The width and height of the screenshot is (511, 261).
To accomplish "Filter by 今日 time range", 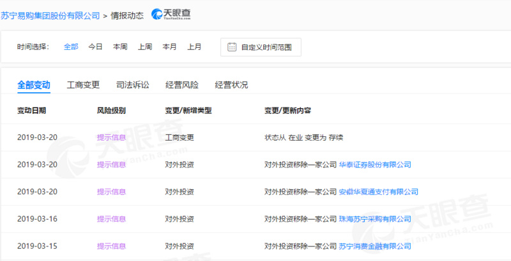I will point(95,47).
